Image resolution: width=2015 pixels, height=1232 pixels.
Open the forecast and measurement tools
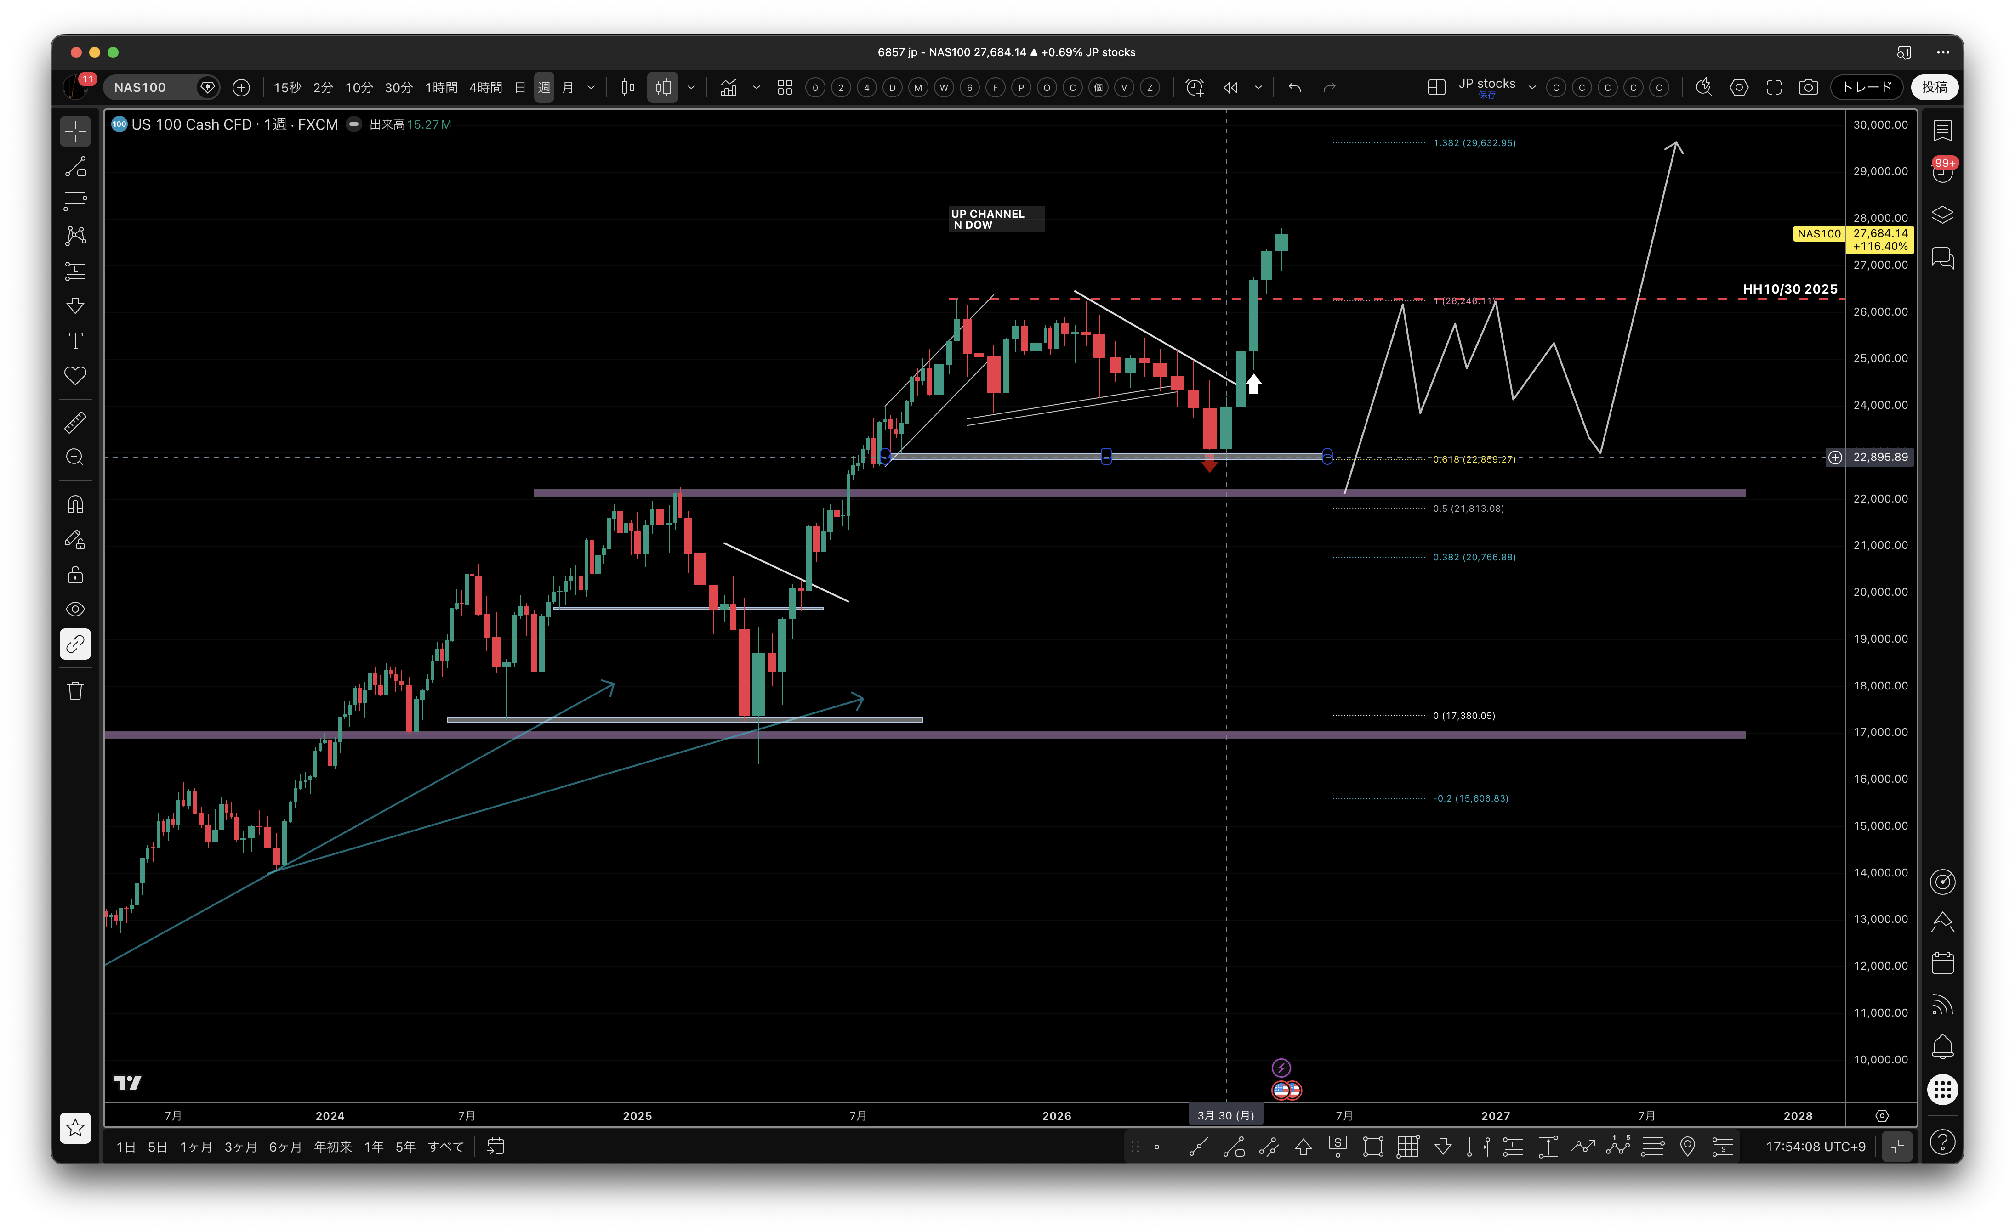(75, 271)
